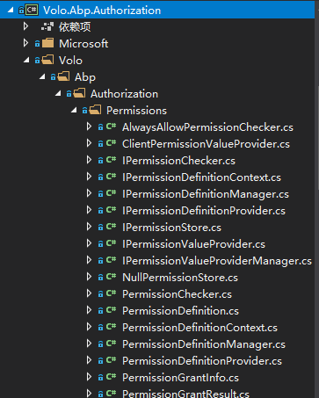Select PermissionChecker.cs file

pyautogui.click(x=177, y=294)
